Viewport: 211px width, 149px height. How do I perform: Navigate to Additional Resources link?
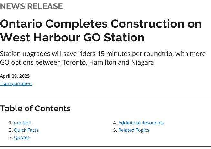pyautogui.click(x=141, y=123)
